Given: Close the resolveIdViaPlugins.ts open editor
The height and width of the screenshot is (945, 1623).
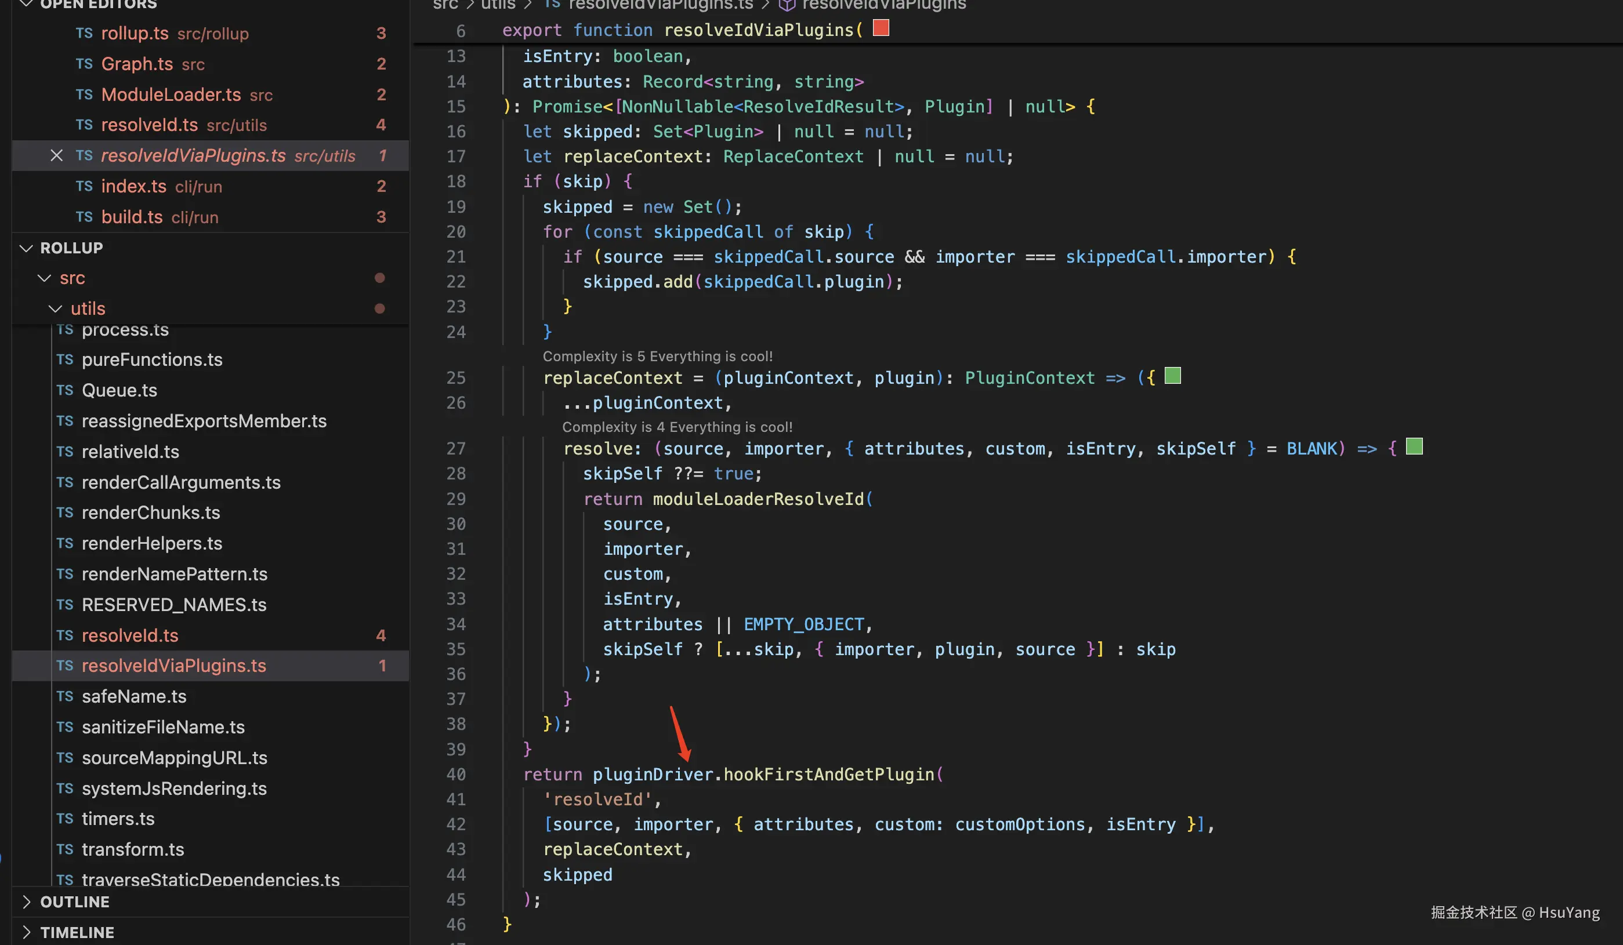Looking at the screenshot, I should pos(57,156).
